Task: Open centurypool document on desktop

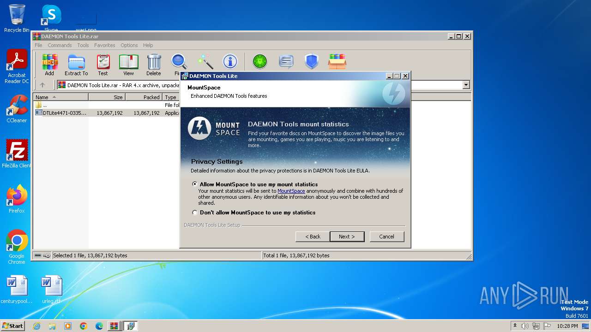Action: [x=17, y=290]
